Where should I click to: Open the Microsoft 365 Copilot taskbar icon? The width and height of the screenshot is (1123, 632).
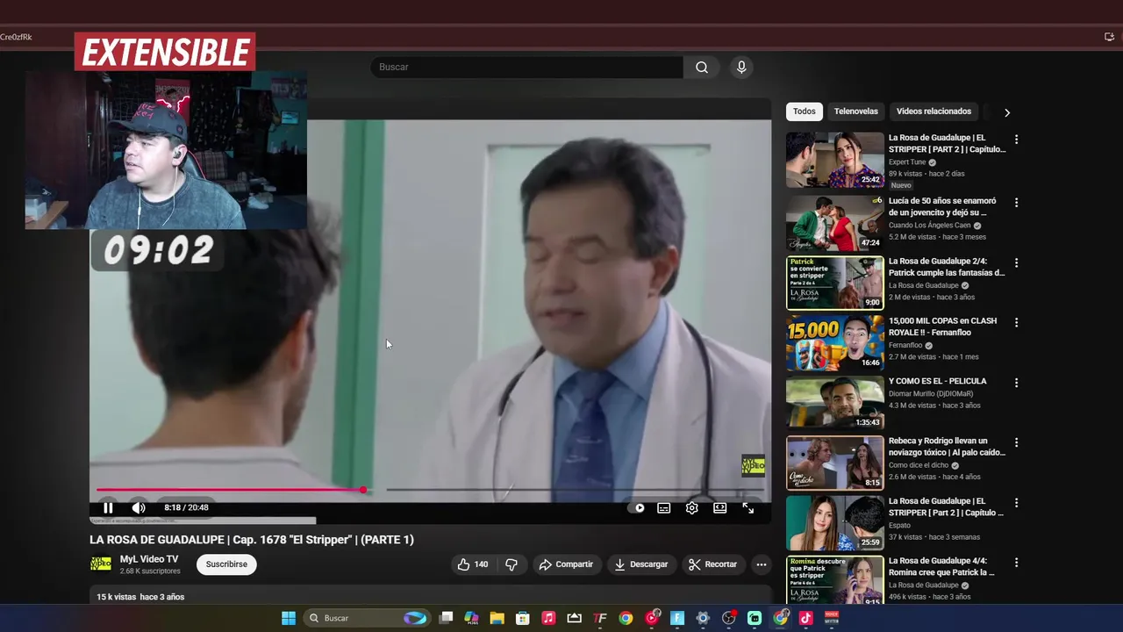pyautogui.click(x=471, y=618)
